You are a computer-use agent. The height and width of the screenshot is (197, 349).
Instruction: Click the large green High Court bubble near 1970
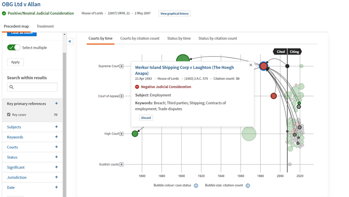(x=249, y=134)
